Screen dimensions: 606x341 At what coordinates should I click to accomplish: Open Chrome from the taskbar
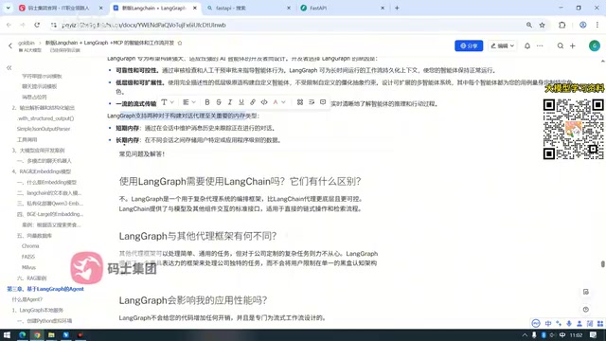point(37,334)
